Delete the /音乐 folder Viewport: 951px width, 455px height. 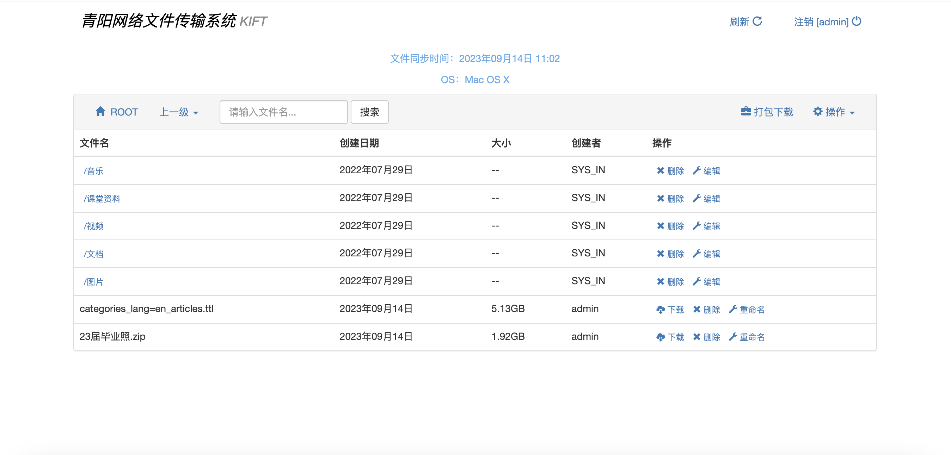[x=670, y=171]
